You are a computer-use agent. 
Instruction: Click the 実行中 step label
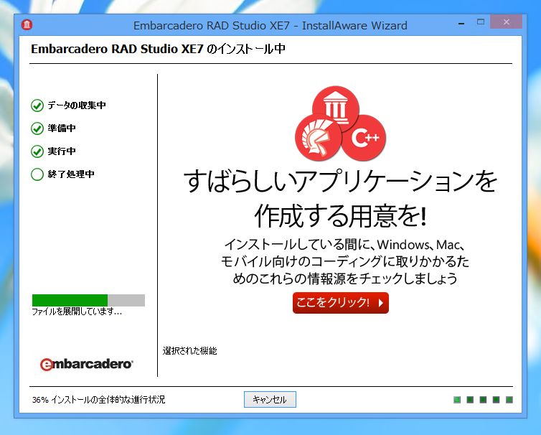(x=62, y=151)
